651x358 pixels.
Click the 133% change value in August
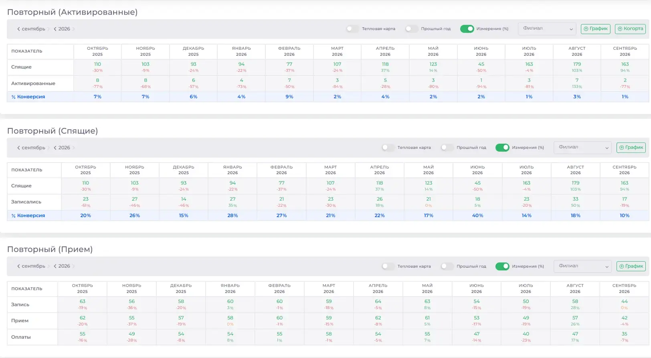pyautogui.click(x=577, y=87)
